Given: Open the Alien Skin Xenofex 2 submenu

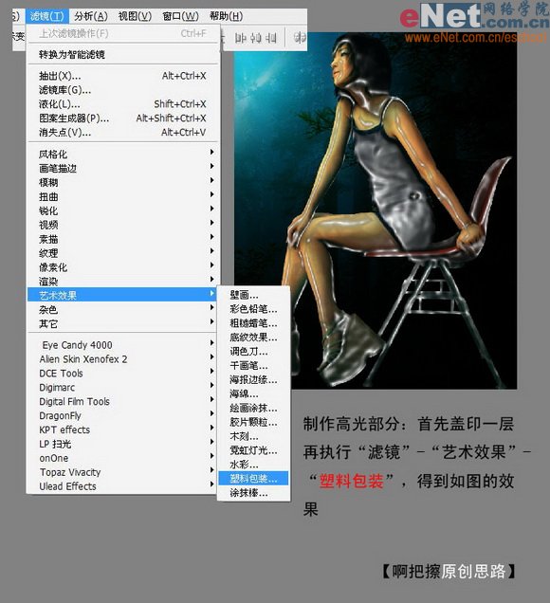Looking at the screenshot, I should click(123, 359).
